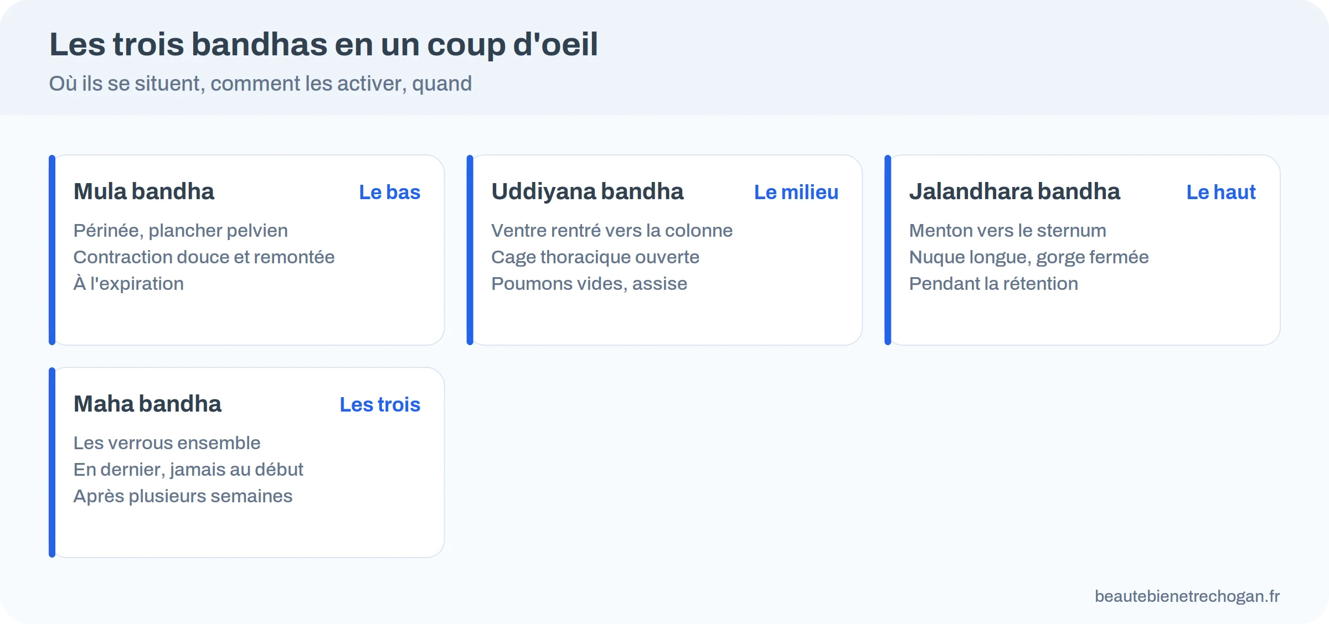This screenshot has width=1329, height=624.
Task: Select the 'Mula bandha' card heading
Action: coord(144,191)
